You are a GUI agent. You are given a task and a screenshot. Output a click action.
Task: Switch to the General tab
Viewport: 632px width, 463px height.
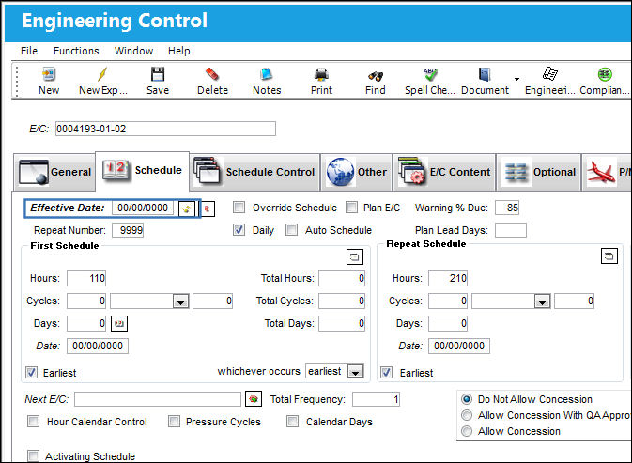54,172
